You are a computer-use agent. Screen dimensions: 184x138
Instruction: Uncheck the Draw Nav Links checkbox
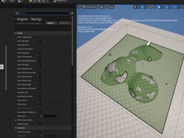[40, 92]
